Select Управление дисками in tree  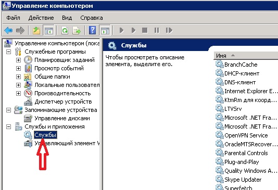pyautogui.click(x=62, y=118)
